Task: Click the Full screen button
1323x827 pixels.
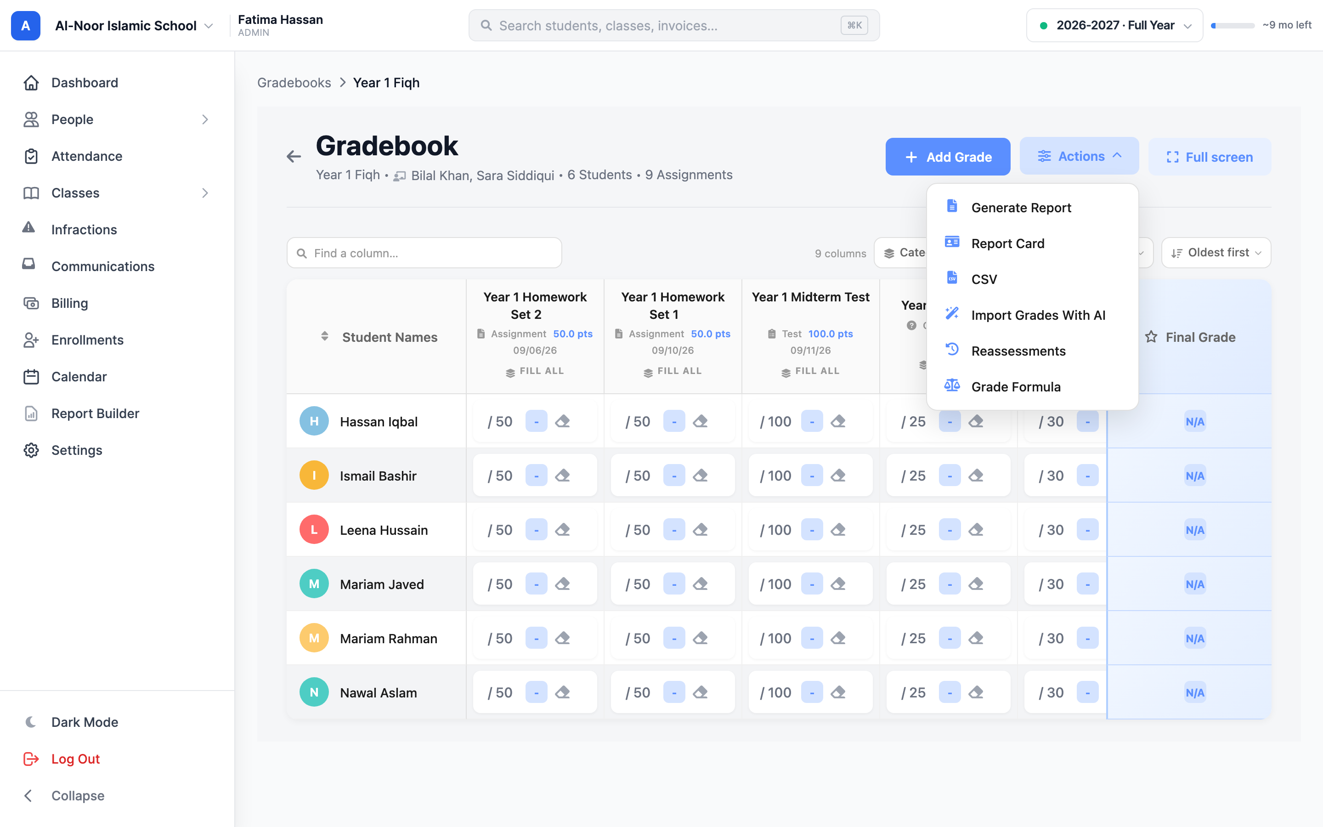Action: point(1209,157)
